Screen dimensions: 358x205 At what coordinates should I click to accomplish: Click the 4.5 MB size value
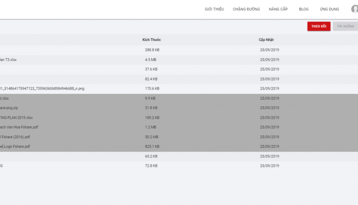pos(150,60)
